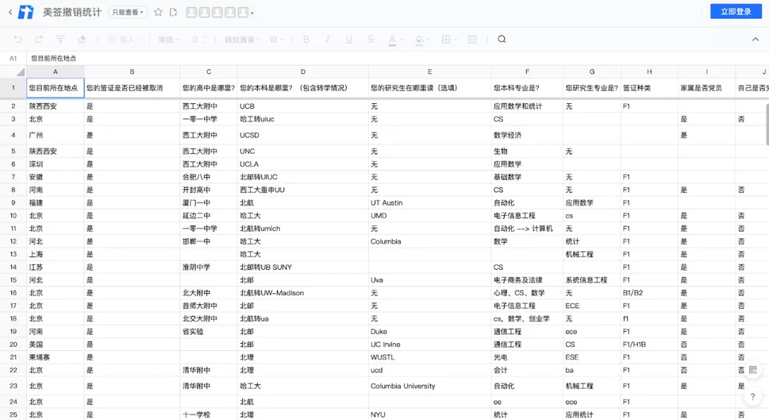
Task: Select the format painter tool
Action: (x=61, y=39)
